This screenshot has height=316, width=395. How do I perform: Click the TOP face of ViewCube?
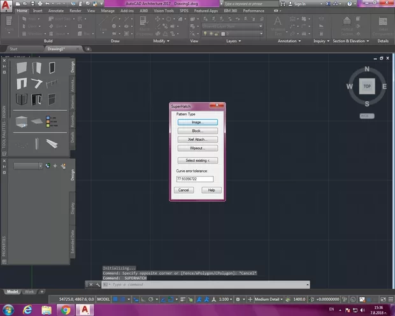point(366,86)
